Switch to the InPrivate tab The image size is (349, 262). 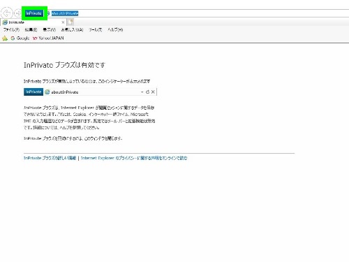point(33,22)
